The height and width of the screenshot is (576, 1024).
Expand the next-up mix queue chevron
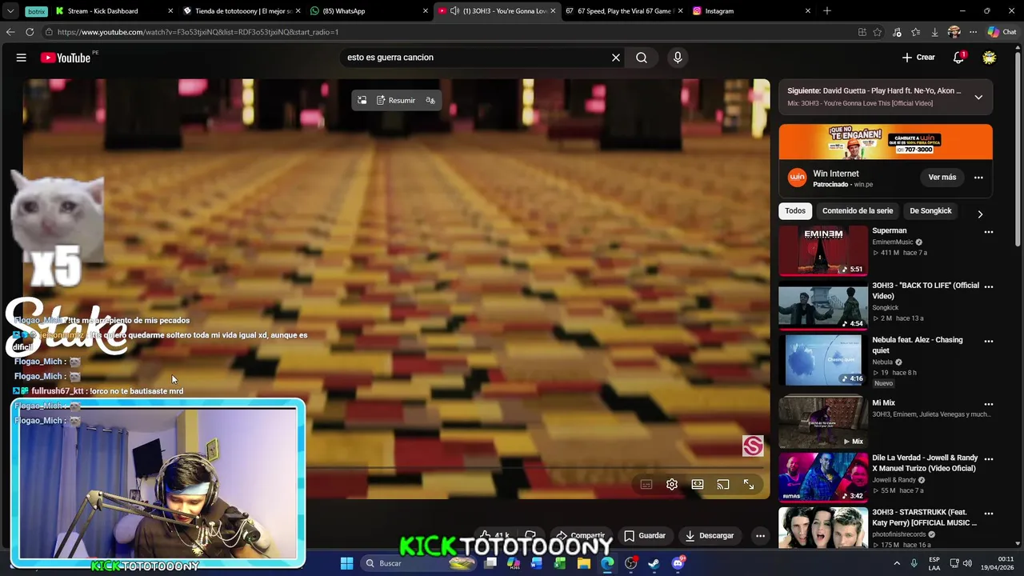coord(978,97)
